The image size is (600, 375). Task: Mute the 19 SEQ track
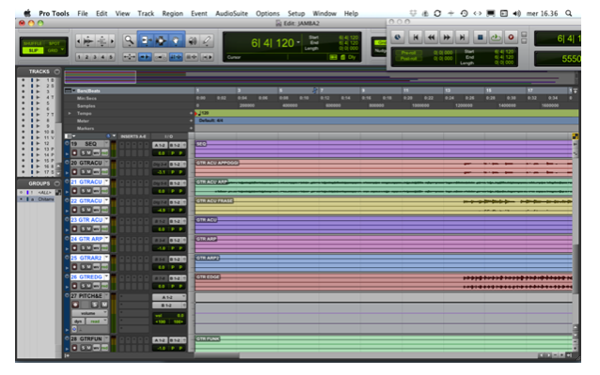click(88, 153)
